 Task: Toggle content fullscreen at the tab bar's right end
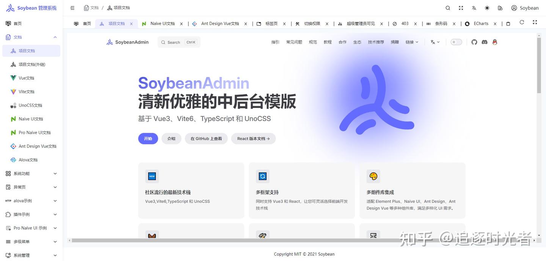point(535,22)
